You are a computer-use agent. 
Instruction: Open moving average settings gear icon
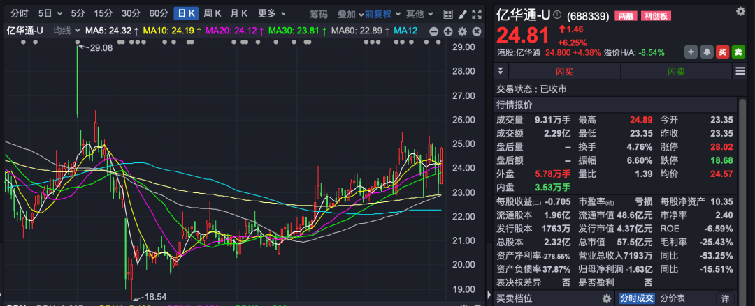[462, 31]
